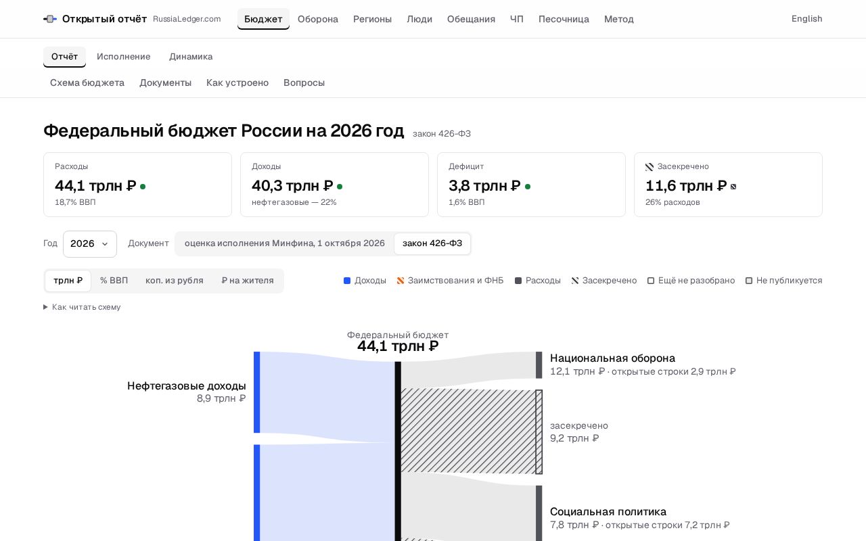Click the Засекречено summary card

coord(728,185)
